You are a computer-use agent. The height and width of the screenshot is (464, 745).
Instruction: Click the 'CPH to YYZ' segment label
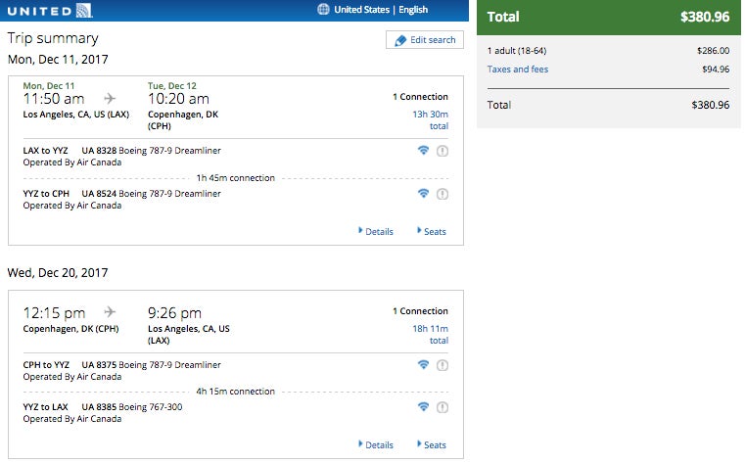click(x=46, y=365)
